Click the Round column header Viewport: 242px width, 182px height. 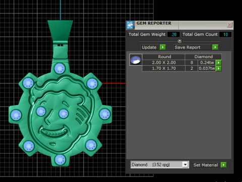point(164,57)
